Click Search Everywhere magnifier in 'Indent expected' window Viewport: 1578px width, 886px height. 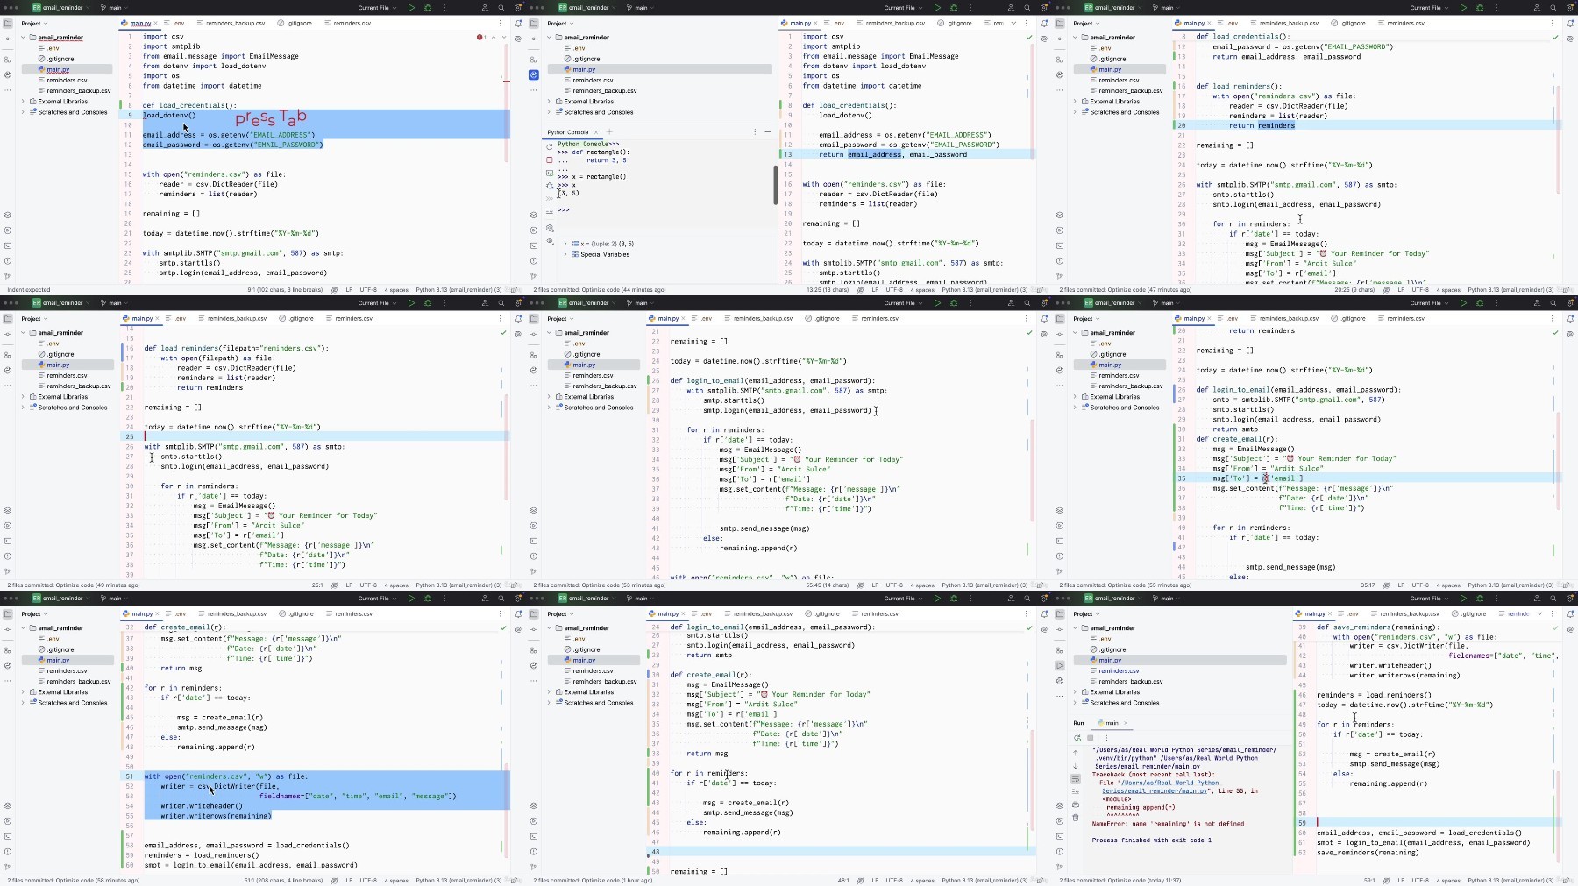[x=501, y=8]
